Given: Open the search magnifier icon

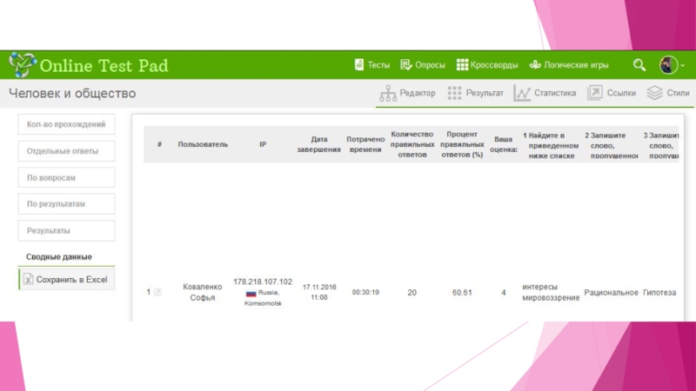Looking at the screenshot, I should 639,65.
